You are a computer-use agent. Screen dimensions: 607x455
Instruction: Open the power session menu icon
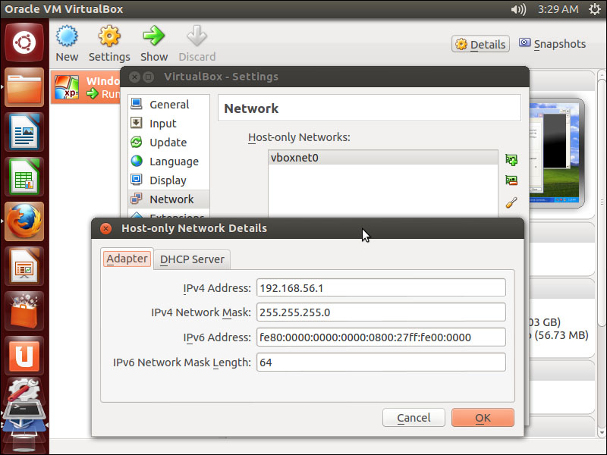595,9
